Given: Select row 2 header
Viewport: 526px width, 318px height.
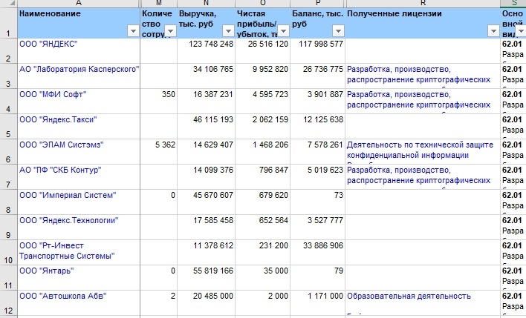Looking at the screenshot, I should click(x=8, y=51).
